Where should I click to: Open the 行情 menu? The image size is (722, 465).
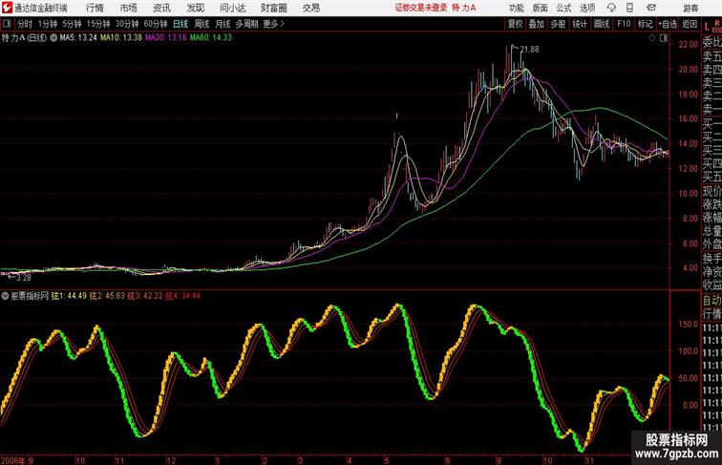pyautogui.click(x=95, y=8)
